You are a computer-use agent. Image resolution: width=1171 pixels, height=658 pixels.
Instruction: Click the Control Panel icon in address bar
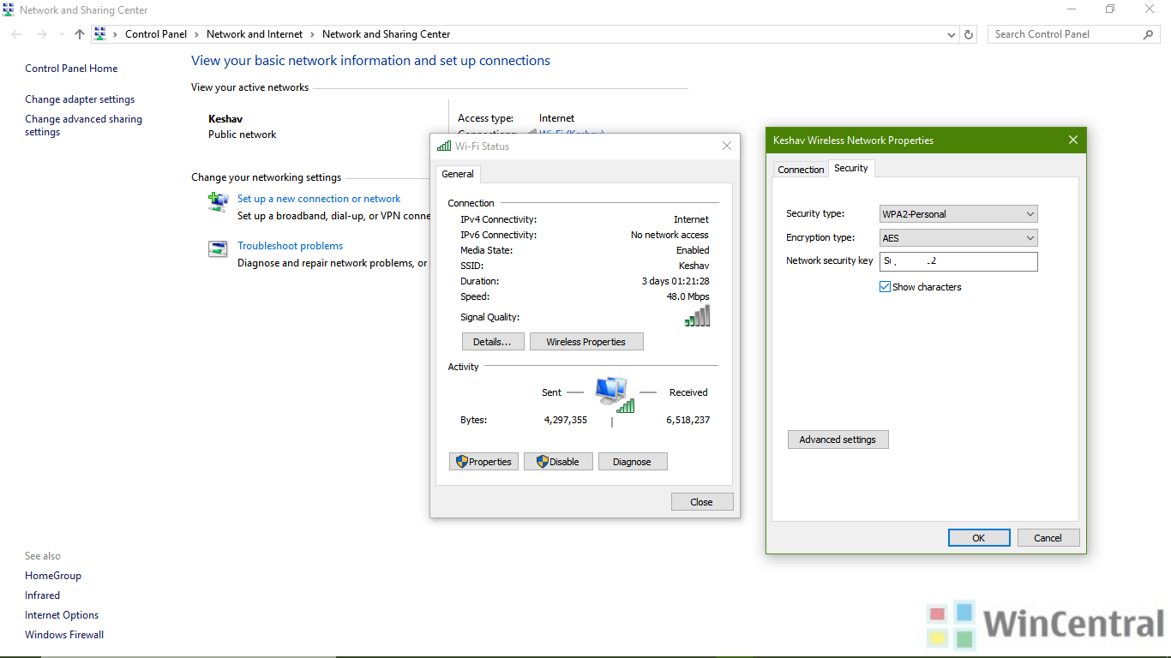[x=100, y=34]
